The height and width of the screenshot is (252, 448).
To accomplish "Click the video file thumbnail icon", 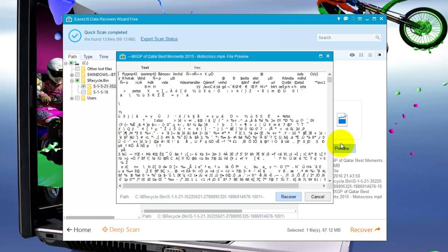I will pos(342,120).
